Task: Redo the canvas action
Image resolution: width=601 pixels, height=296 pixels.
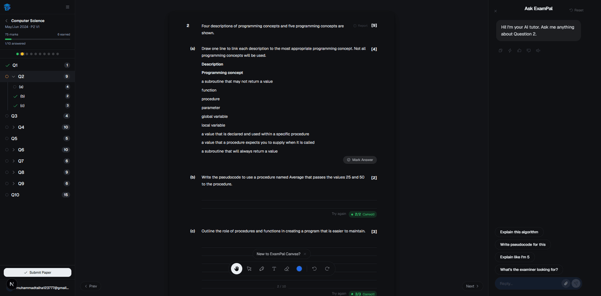Action: point(327,269)
